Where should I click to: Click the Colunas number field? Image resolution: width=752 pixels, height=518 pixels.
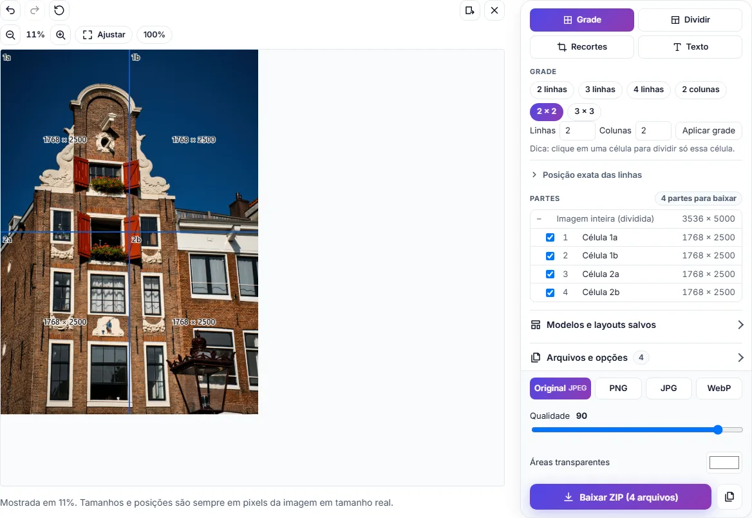(653, 131)
